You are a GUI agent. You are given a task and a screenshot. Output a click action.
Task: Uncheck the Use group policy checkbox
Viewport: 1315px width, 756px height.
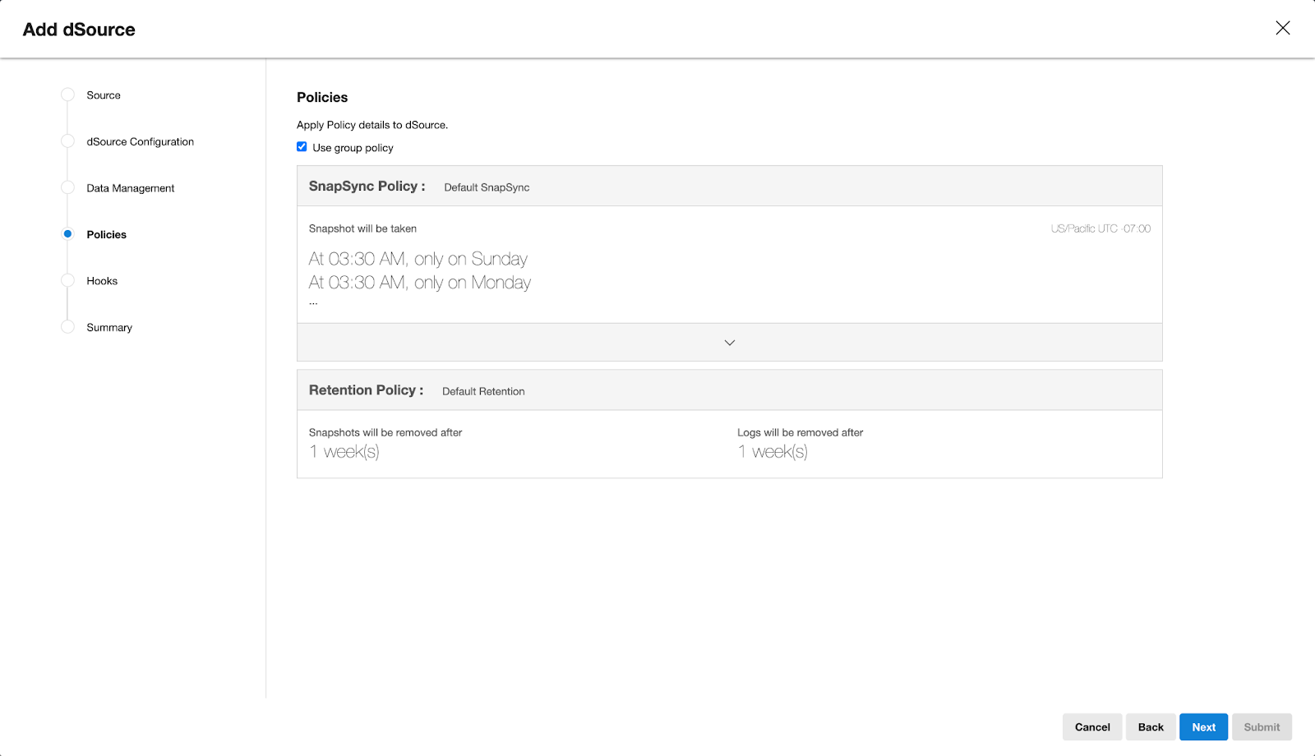click(x=302, y=147)
